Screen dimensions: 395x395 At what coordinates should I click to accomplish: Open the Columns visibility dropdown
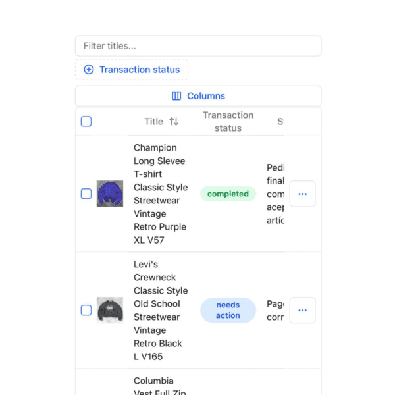coord(198,96)
